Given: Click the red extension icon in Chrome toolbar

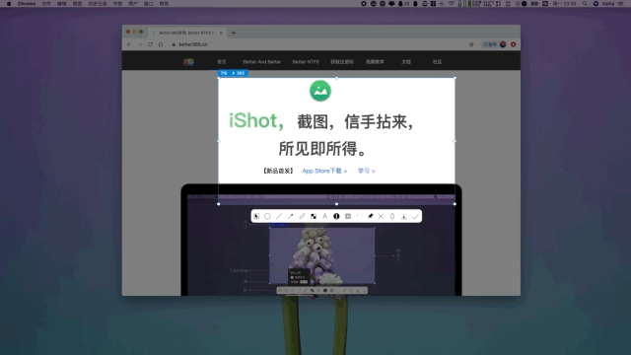Looking at the screenshot, I should (513, 44).
